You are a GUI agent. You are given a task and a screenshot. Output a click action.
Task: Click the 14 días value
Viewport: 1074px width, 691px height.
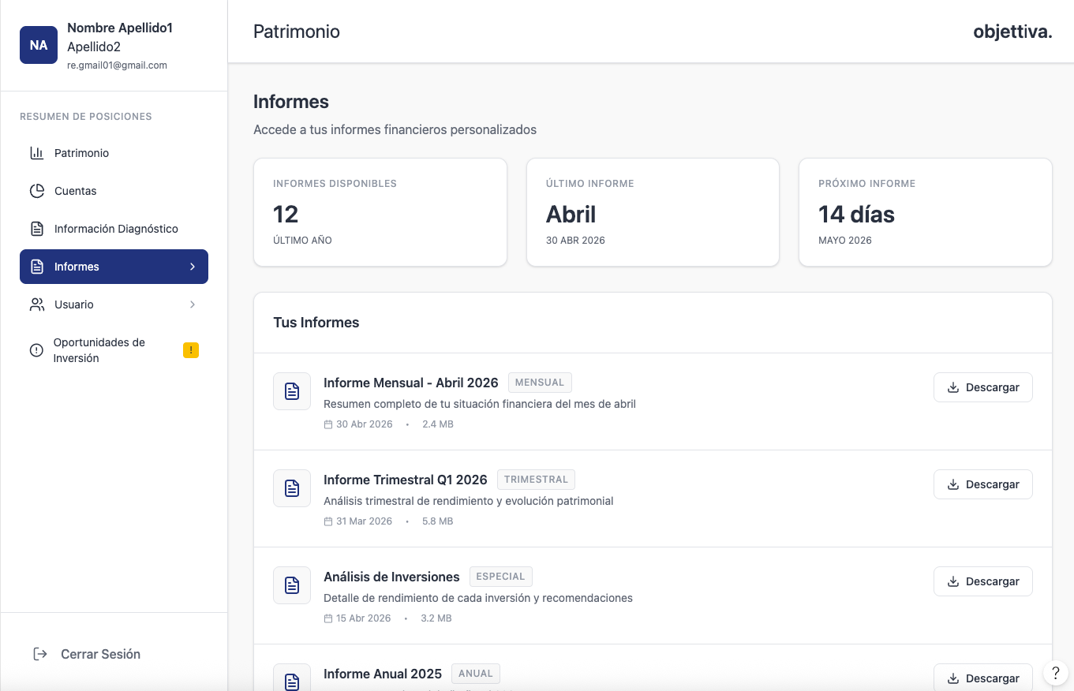coord(856,215)
